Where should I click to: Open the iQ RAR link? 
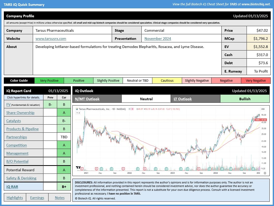point(12,187)
